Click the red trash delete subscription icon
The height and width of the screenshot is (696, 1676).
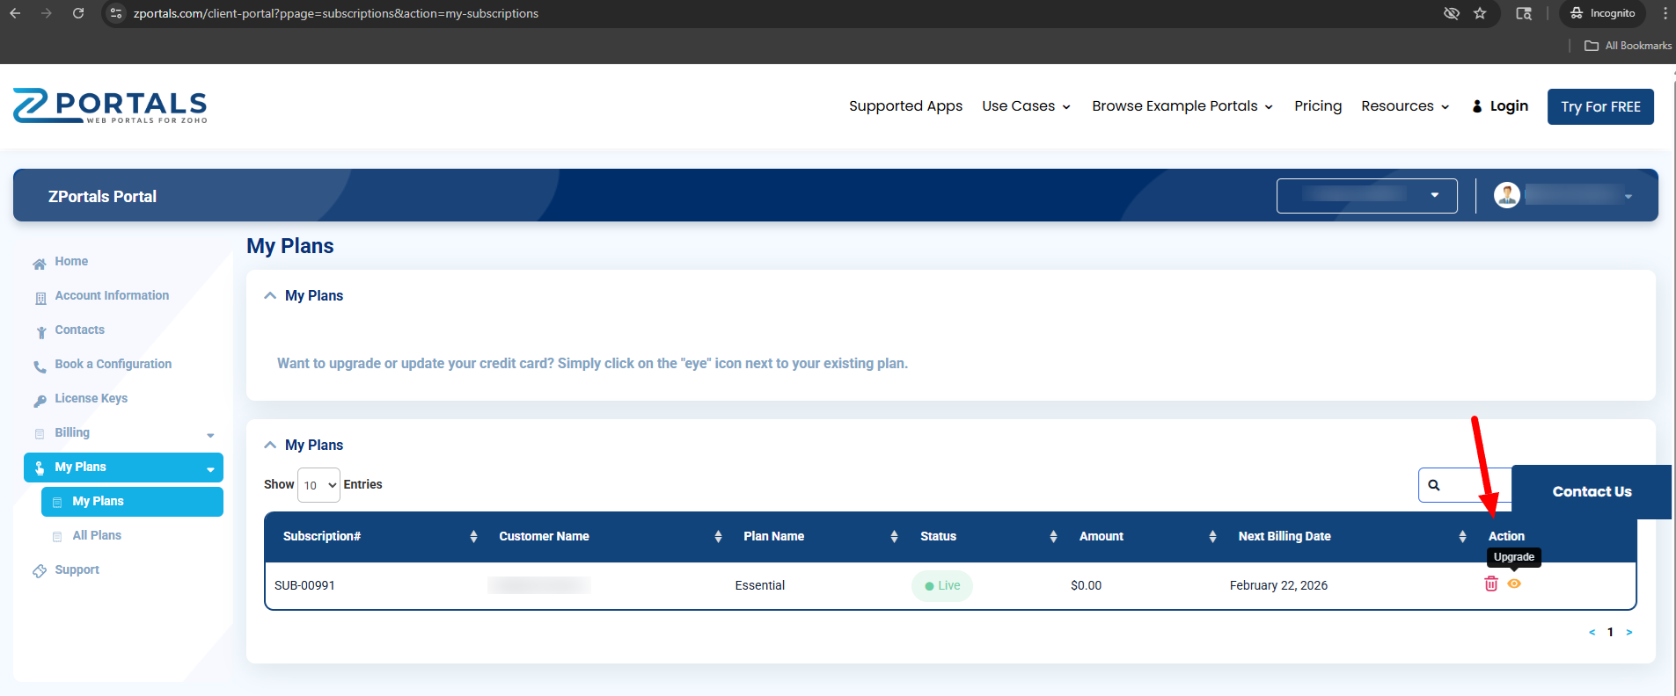[x=1490, y=584]
